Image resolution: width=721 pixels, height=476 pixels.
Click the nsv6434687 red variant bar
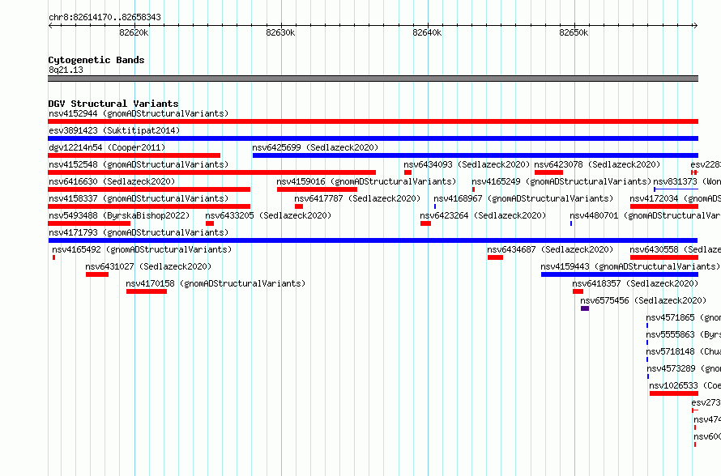point(495,257)
